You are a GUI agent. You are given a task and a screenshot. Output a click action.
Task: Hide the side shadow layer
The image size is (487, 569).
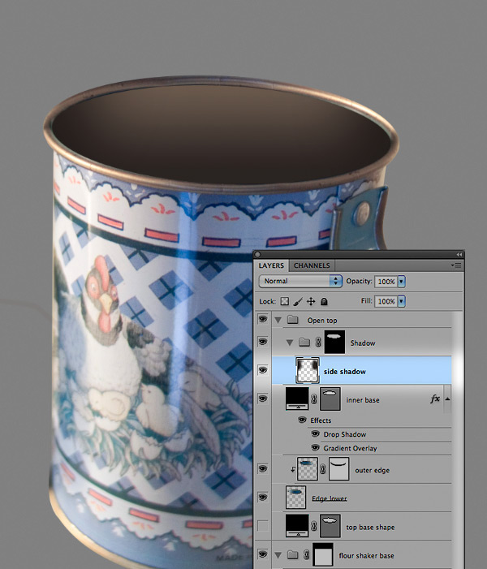click(263, 370)
